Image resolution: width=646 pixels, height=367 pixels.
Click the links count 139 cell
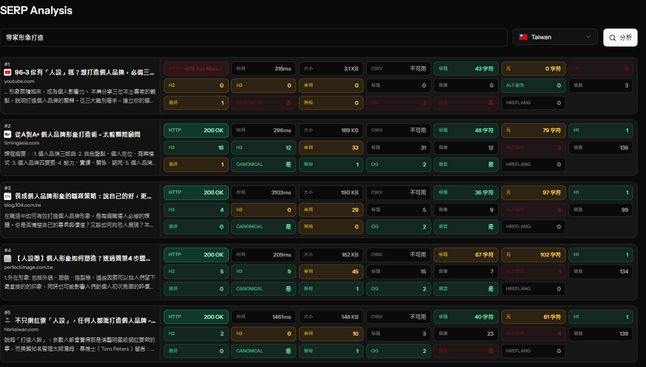tap(601, 334)
